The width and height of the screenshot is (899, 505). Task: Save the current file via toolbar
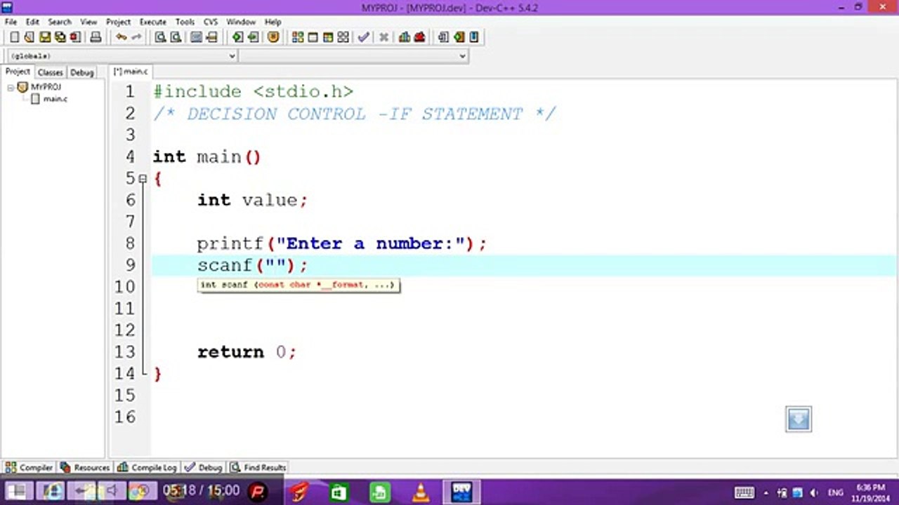coord(45,37)
